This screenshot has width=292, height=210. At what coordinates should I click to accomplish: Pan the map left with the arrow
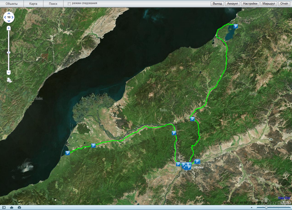pos(5,17)
